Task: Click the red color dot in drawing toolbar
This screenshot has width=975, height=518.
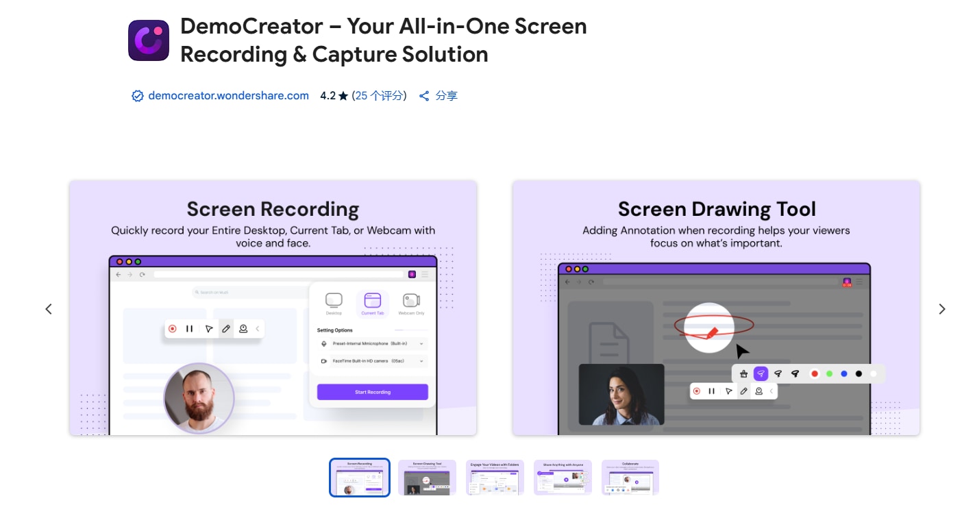Action: coord(815,373)
